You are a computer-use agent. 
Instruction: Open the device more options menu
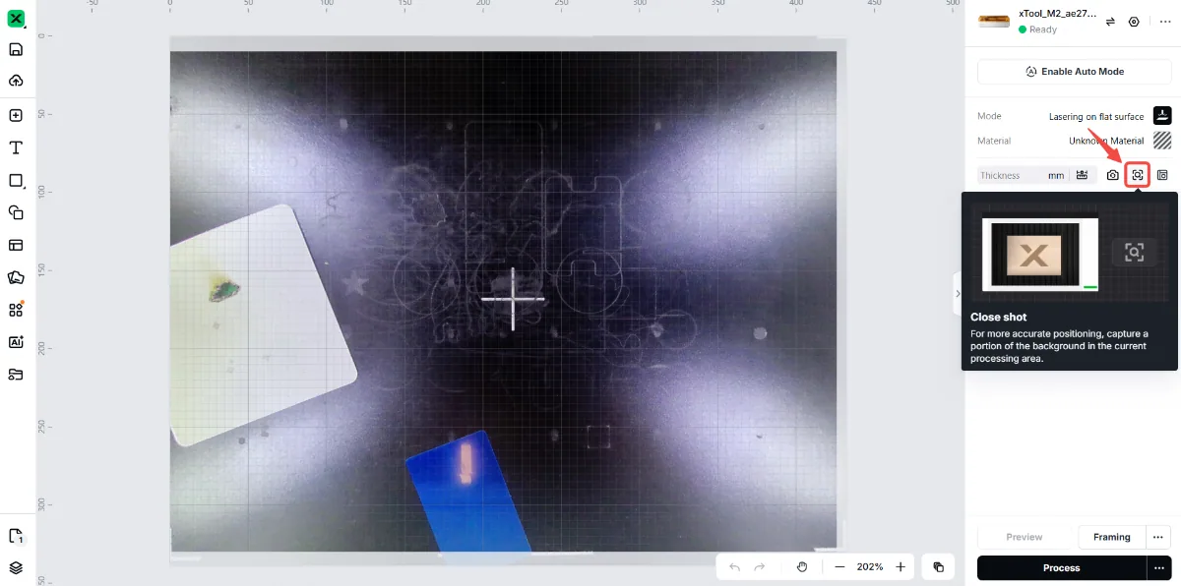coord(1165,22)
